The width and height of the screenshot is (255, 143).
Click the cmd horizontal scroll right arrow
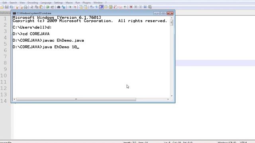click(x=168, y=99)
